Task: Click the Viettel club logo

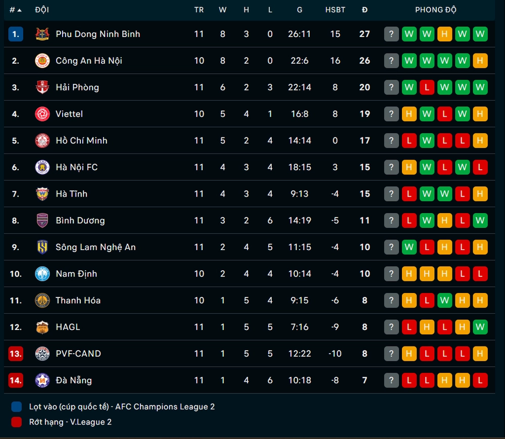Action: coord(42,114)
